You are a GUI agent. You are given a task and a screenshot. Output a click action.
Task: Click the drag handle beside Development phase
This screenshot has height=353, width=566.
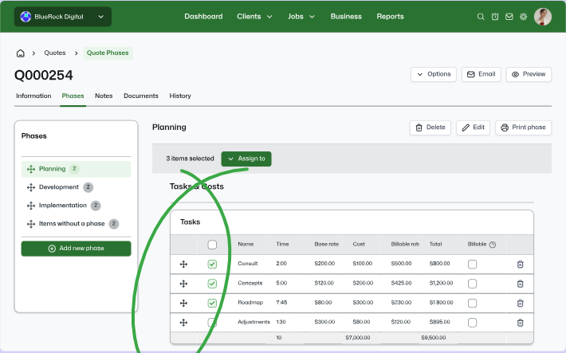31,187
